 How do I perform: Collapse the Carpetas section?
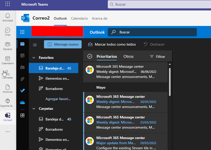(34, 109)
